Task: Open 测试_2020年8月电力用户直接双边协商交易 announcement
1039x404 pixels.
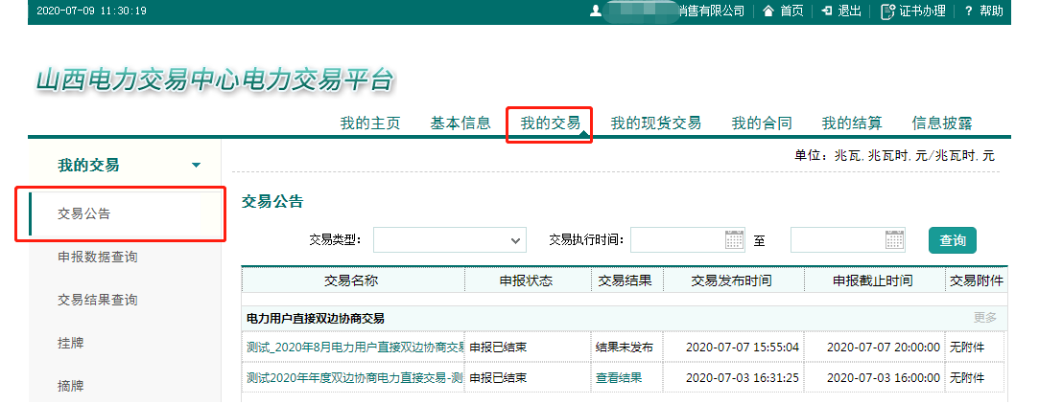Action: tap(354, 347)
